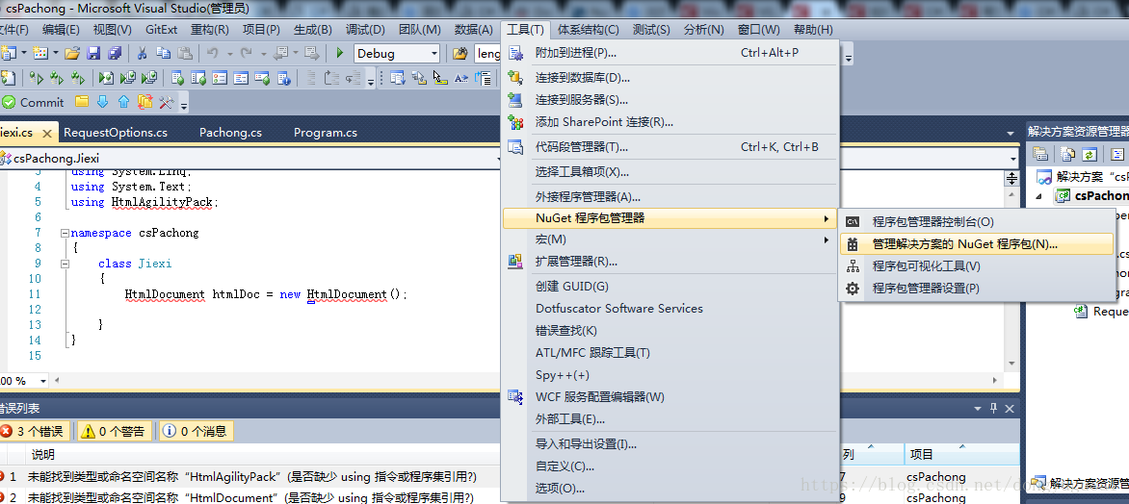Click the Open File folder icon
Image resolution: width=1129 pixels, height=504 pixels.
pos(72,53)
